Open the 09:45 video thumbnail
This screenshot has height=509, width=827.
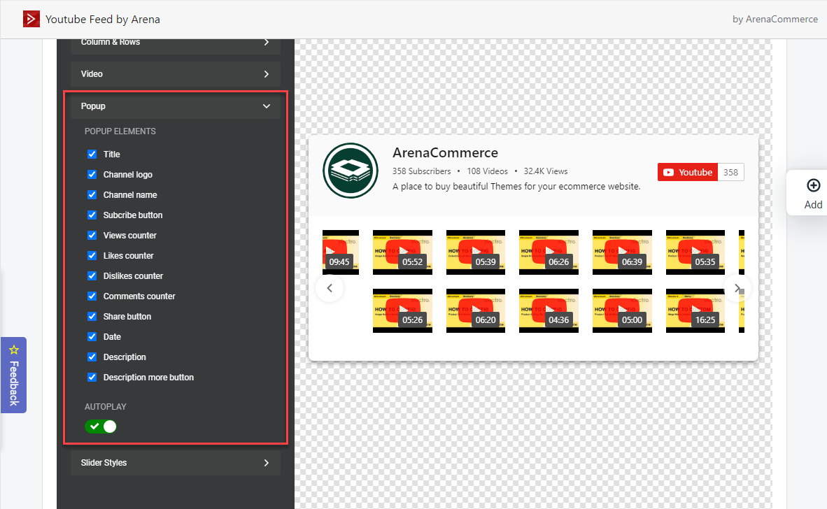click(x=341, y=252)
